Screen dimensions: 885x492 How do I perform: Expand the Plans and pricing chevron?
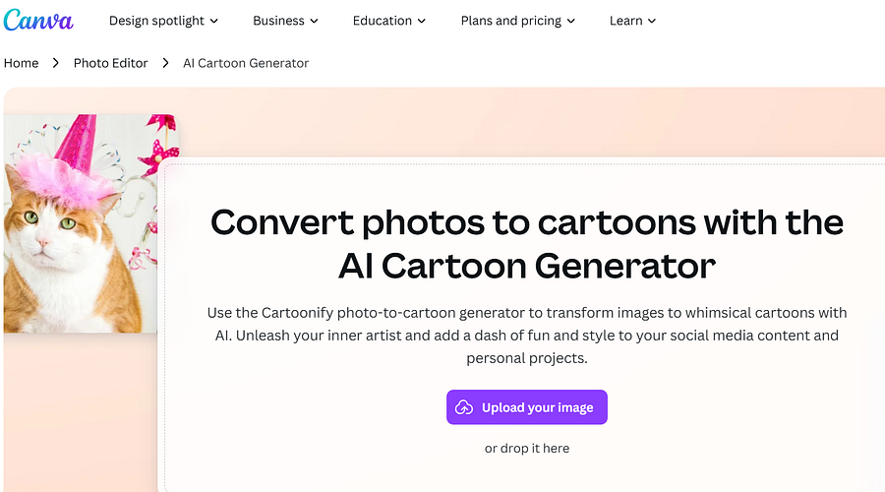[571, 21]
